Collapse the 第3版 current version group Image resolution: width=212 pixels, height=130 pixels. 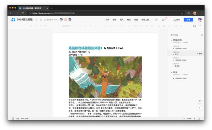click(172, 40)
